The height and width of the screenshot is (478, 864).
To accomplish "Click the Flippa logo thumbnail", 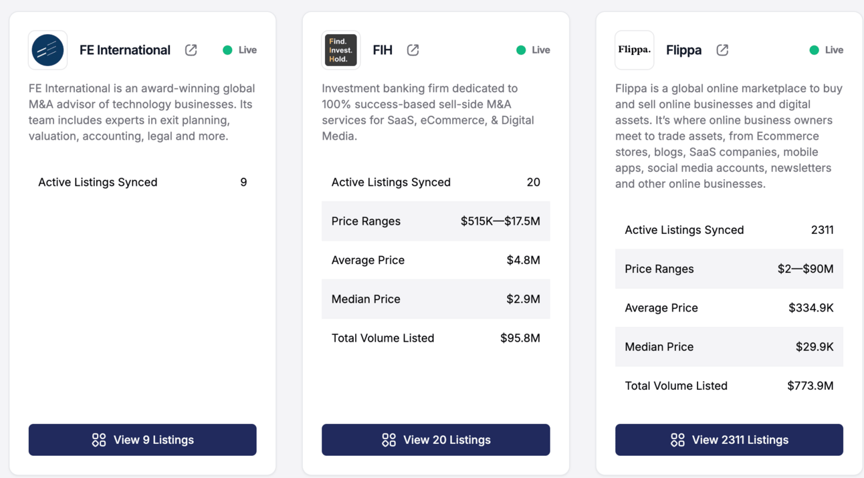I will [x=634, y=50].
